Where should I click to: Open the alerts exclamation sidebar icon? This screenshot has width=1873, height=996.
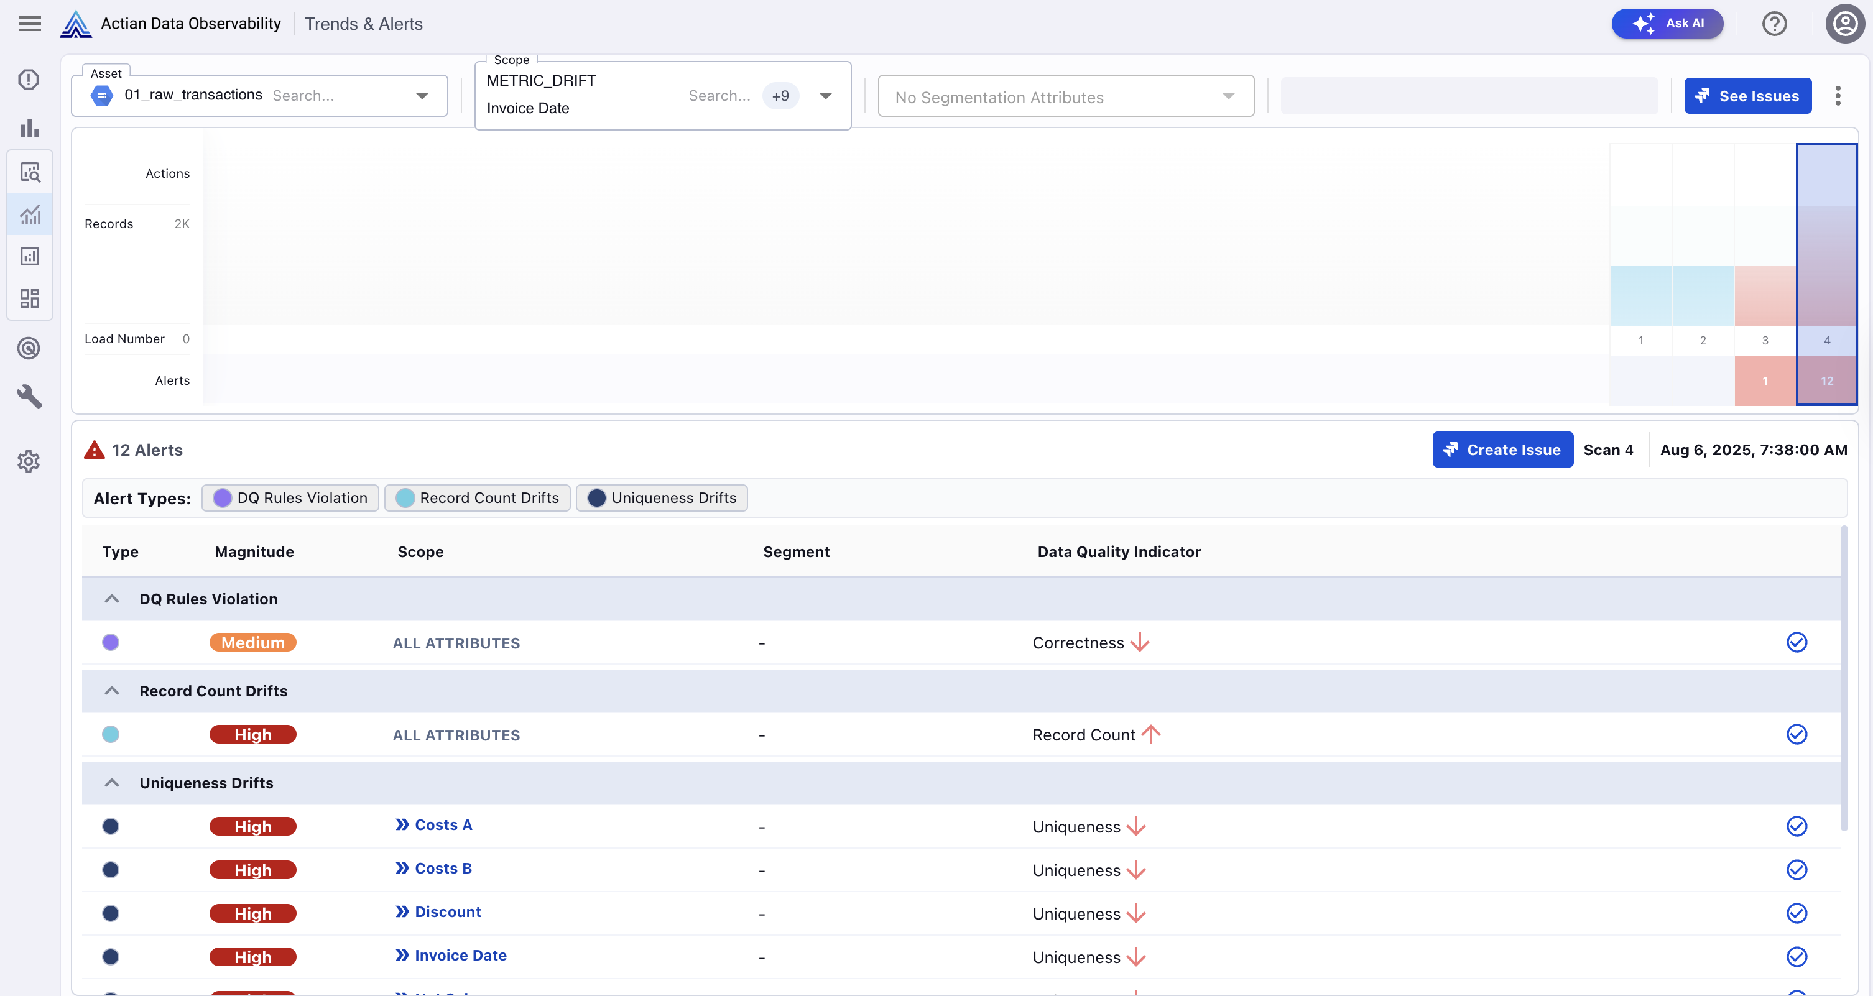[x=29, y=79]
